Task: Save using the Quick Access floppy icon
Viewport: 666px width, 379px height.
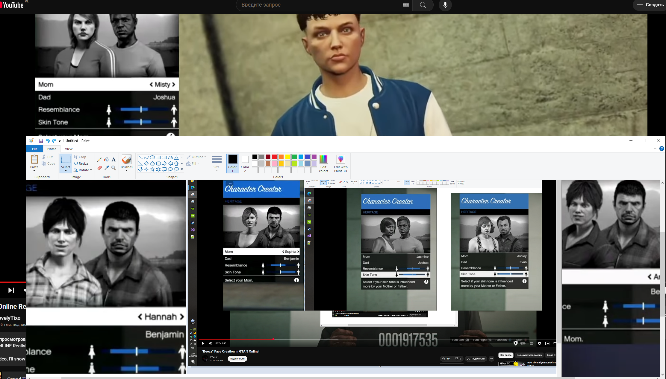Action: 41,141
